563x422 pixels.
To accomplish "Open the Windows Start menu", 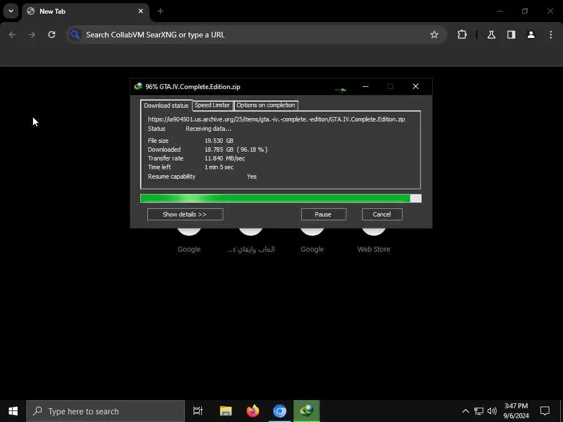I will [13, 411].
